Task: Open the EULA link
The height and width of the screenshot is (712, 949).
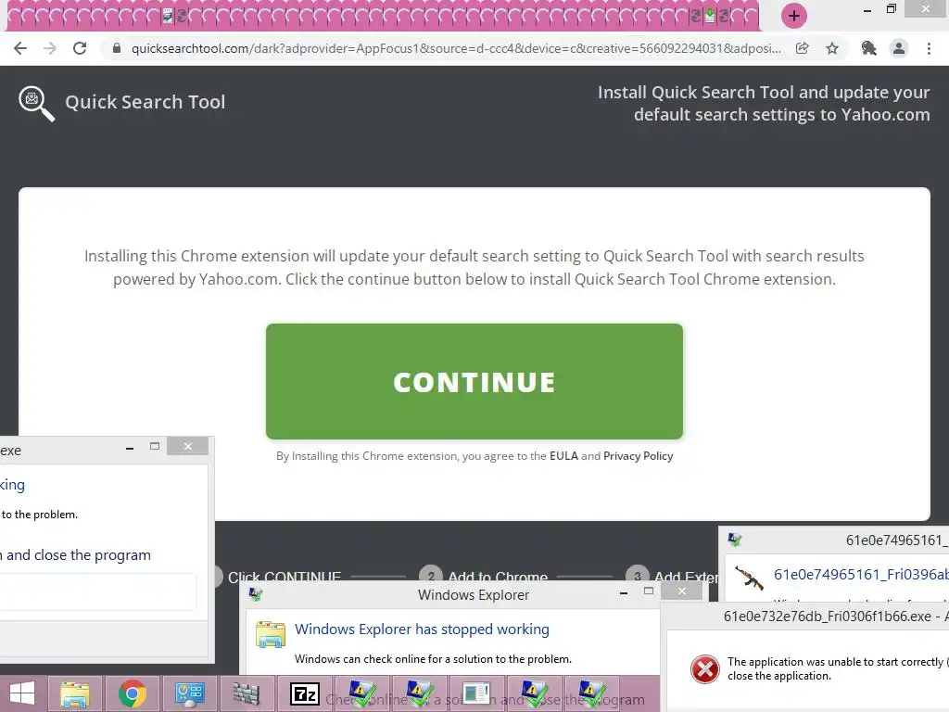Action: tap(563, 456)
